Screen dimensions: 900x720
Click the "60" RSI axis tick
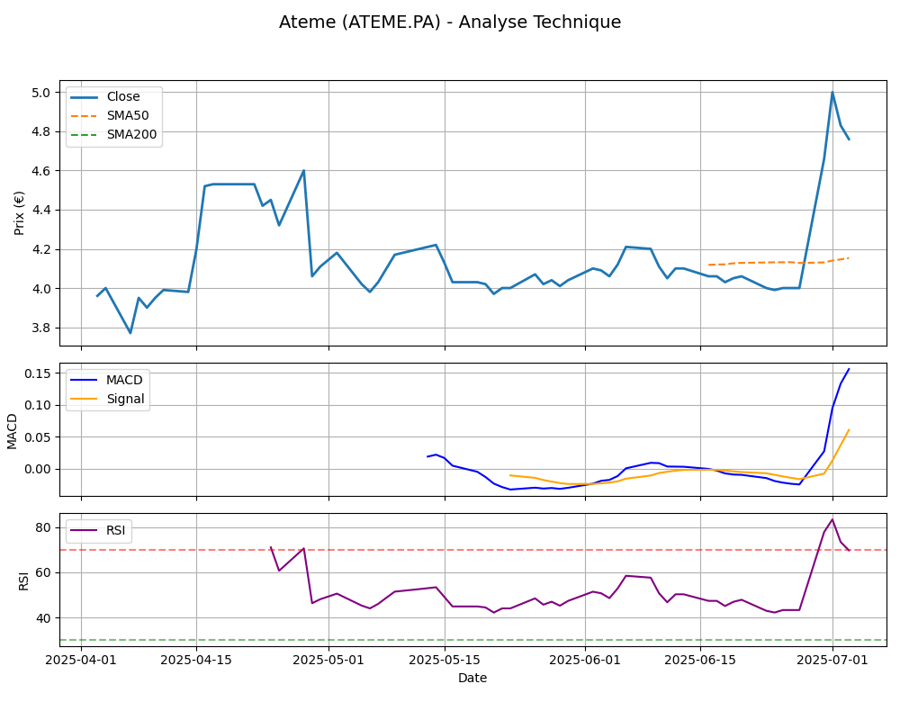45,573
